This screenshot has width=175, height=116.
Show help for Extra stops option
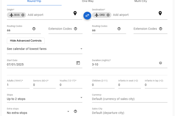(75, 111)
